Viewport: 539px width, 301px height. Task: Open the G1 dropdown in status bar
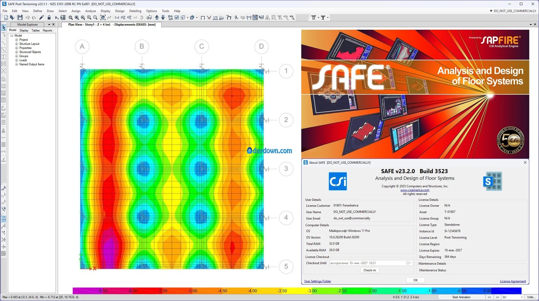pyautogui.click(x=522, y=297)
